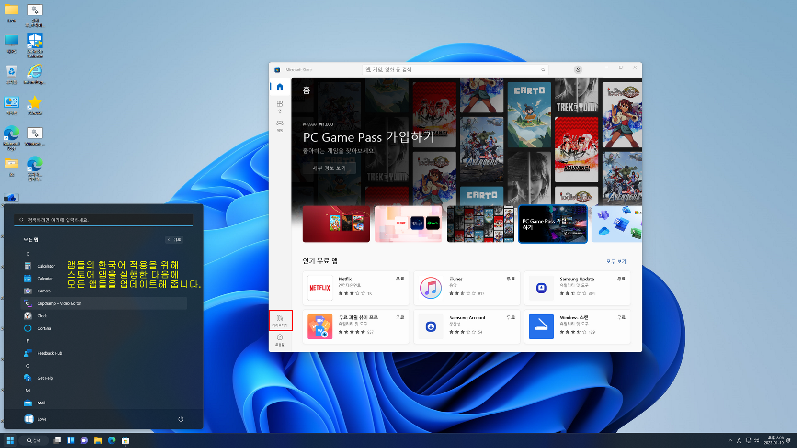Launch Get Help from the app list

[103, 378]
